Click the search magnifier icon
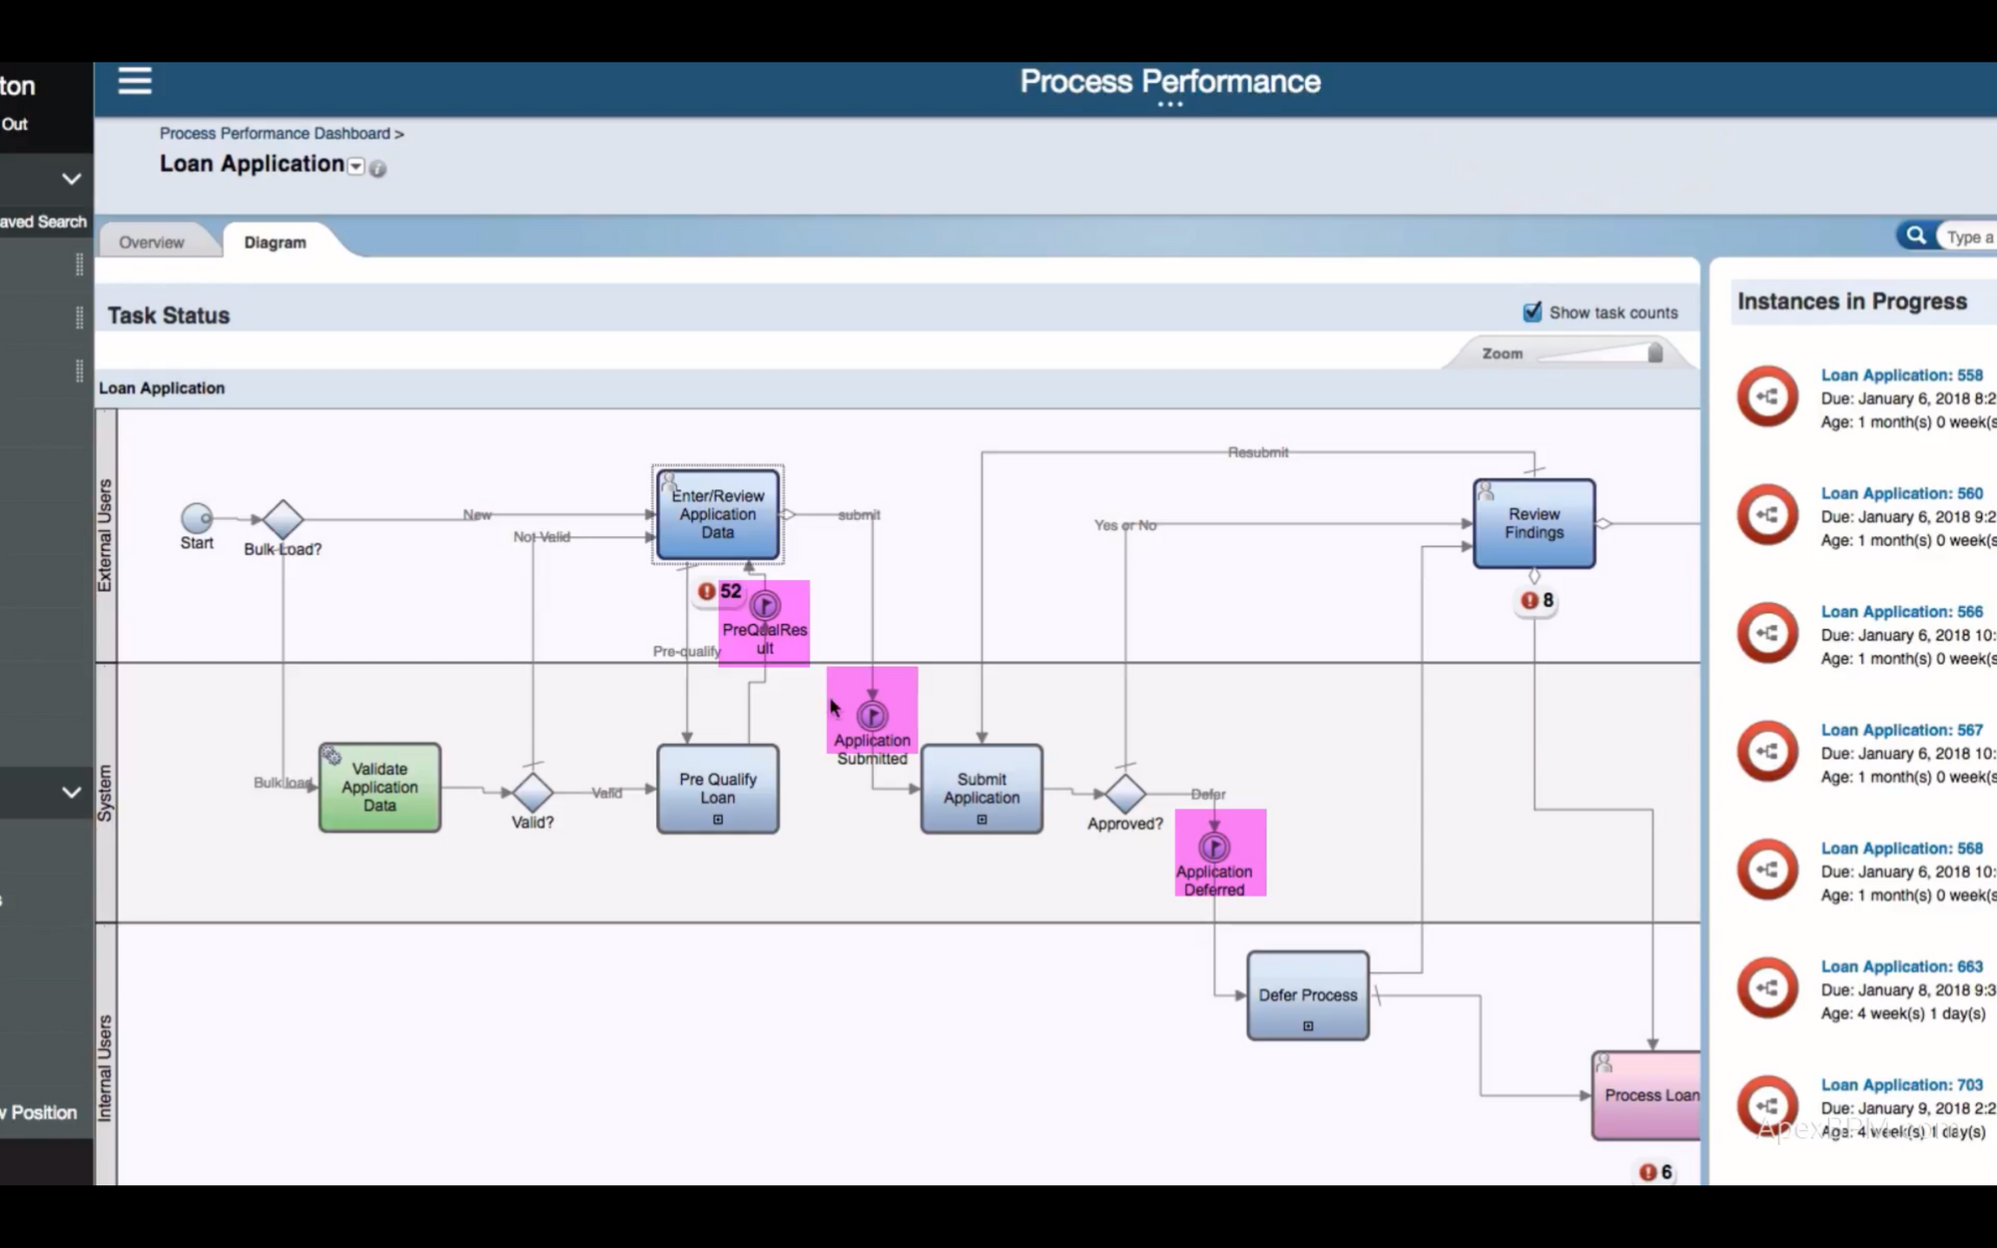Viewport: 1997px width, 1248px height. (x=1916, y=235)
